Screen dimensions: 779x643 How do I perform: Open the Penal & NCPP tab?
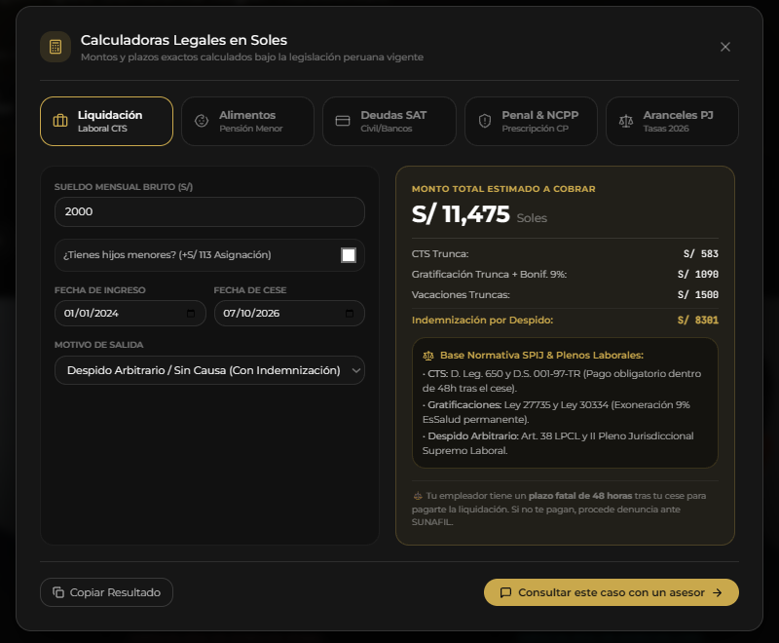(x=531, y=121)
